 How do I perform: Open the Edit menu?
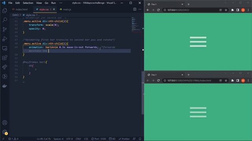tap(17, 3)
